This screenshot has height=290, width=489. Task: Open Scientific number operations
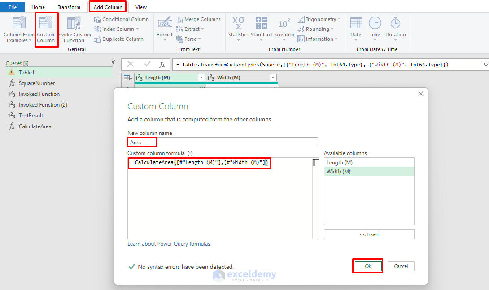(x=284, y=29)
